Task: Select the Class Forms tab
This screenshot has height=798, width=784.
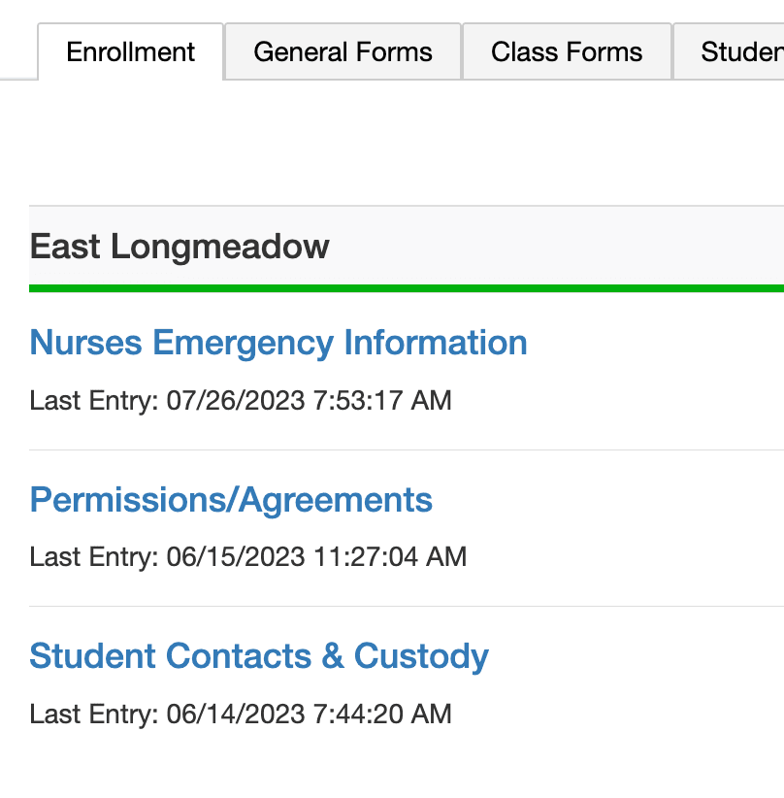Action: 566,51
